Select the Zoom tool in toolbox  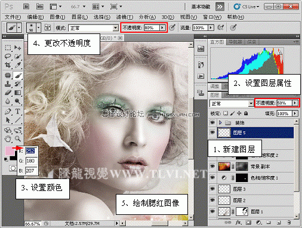click(x=18, y=138)
